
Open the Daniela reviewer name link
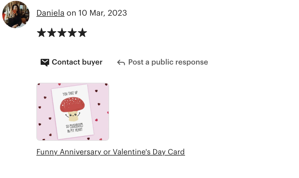pyautogui.click(x=50, y=13)
